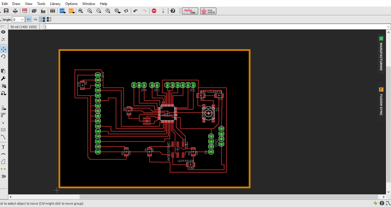
Task: Print the board layout
Action: (x=15, y=11)
